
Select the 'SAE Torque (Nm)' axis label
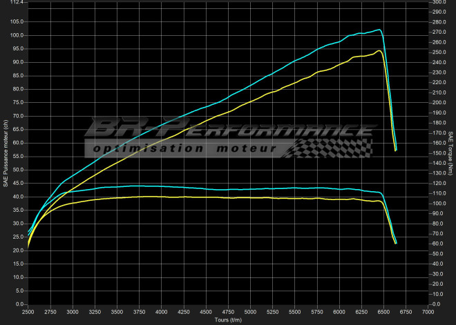450,153
